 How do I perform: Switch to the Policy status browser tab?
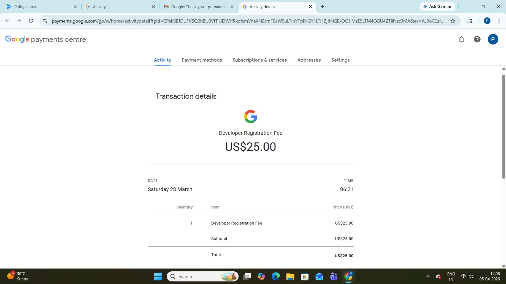click(x=38, y=7)
